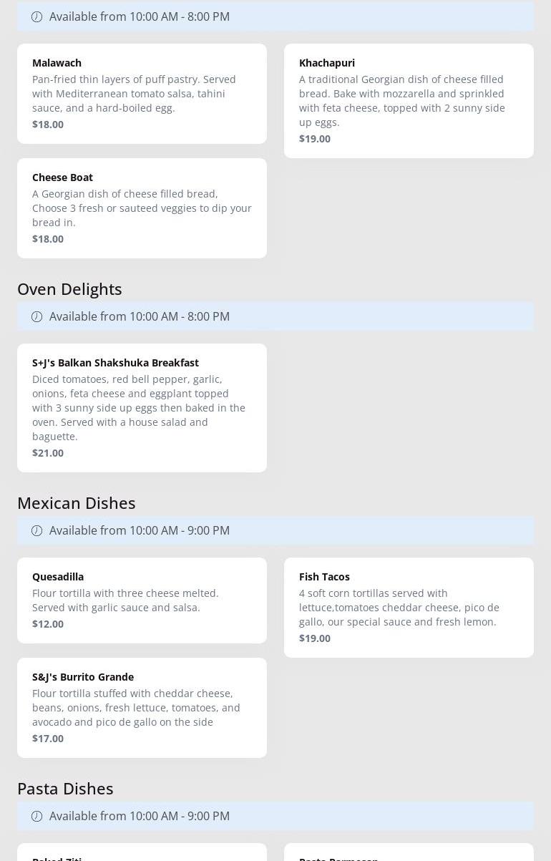The image size is (551, 861).
Task: Click the clock icon under Pasta Dishes
Action: (37, 816)
